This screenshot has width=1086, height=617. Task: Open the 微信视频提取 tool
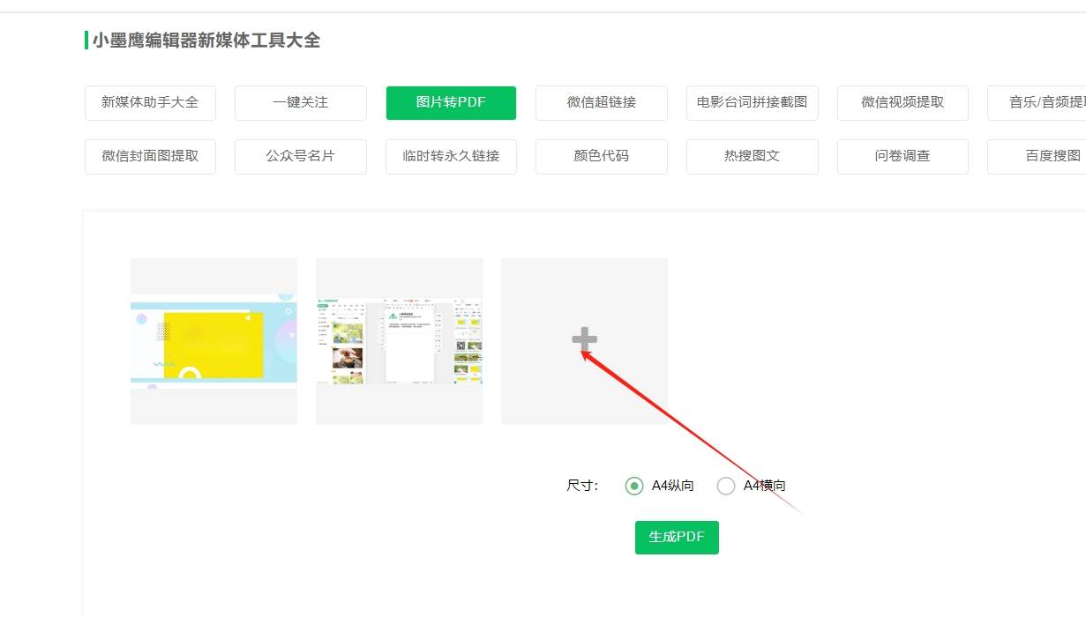(903, 102)
